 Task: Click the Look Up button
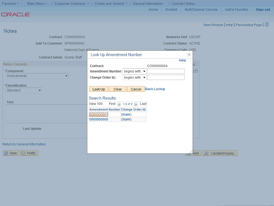pyautogui.click(x=98, y=89)
